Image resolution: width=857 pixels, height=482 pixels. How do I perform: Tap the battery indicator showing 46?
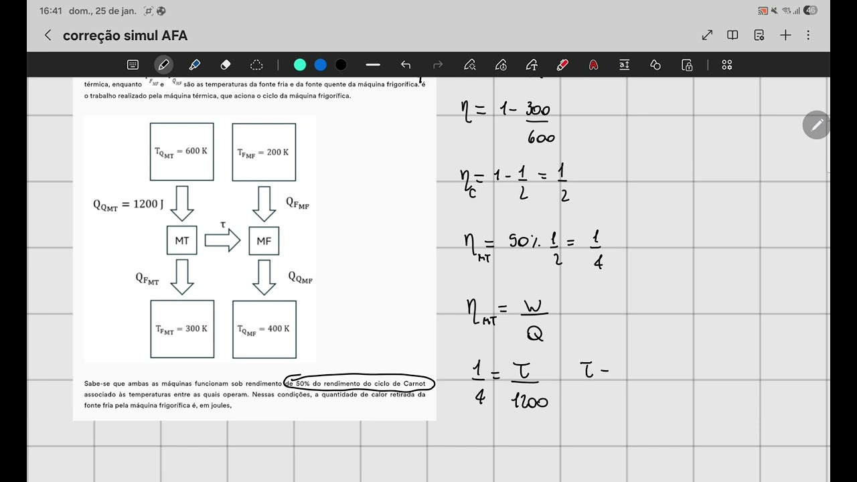(x=810, y=11)
